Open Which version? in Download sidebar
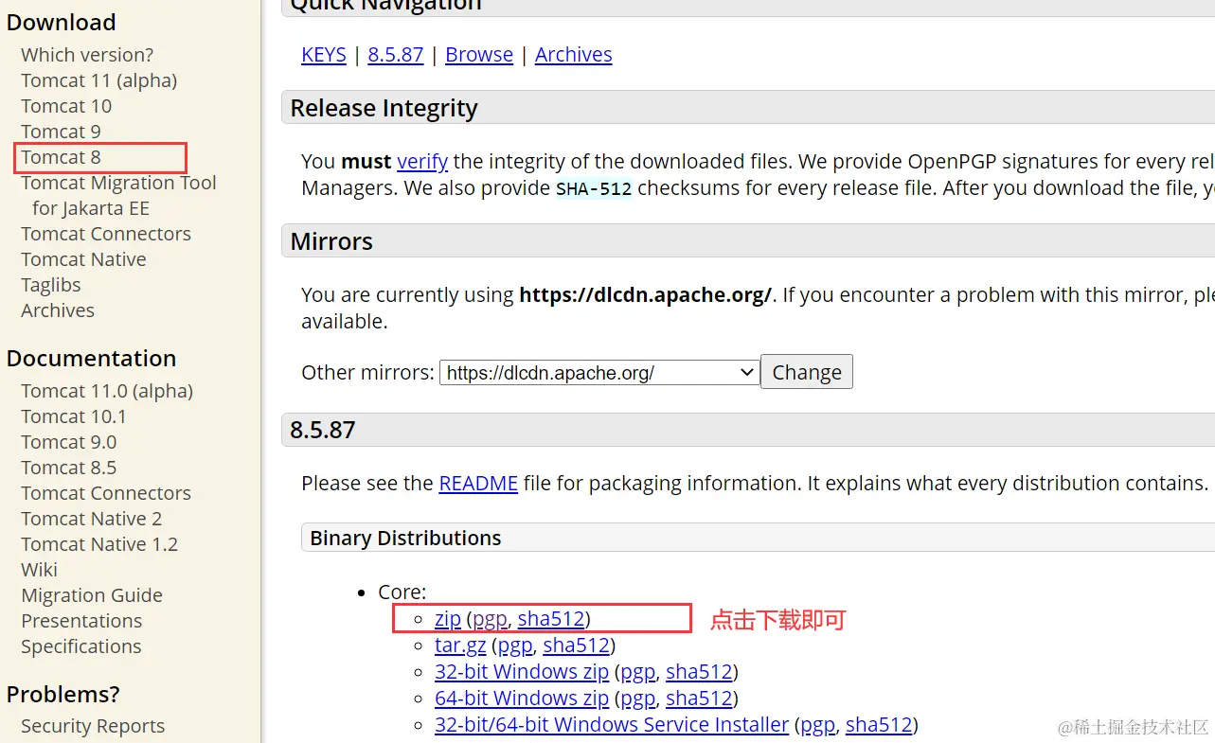This screenshot has height=743, width=1215. [87, 55]
